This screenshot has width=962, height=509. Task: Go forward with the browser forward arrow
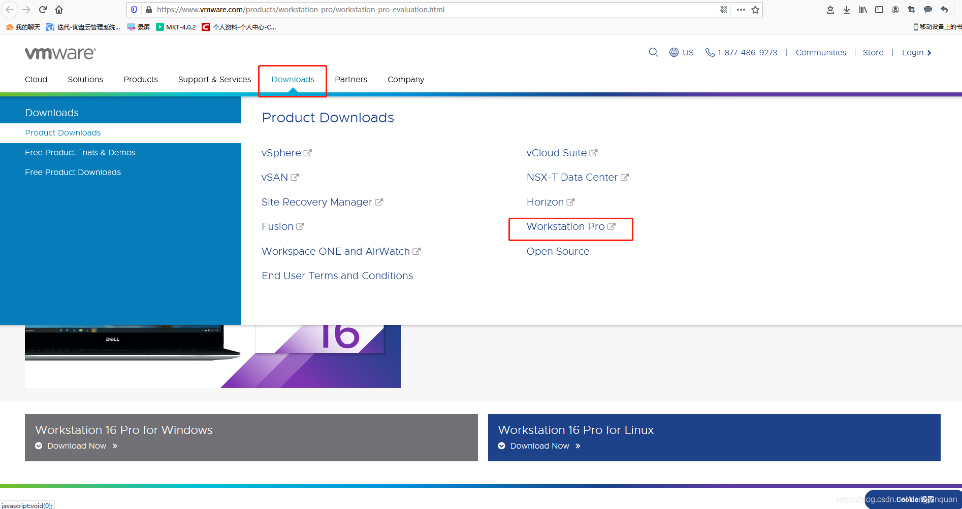[x=26, y=10]
